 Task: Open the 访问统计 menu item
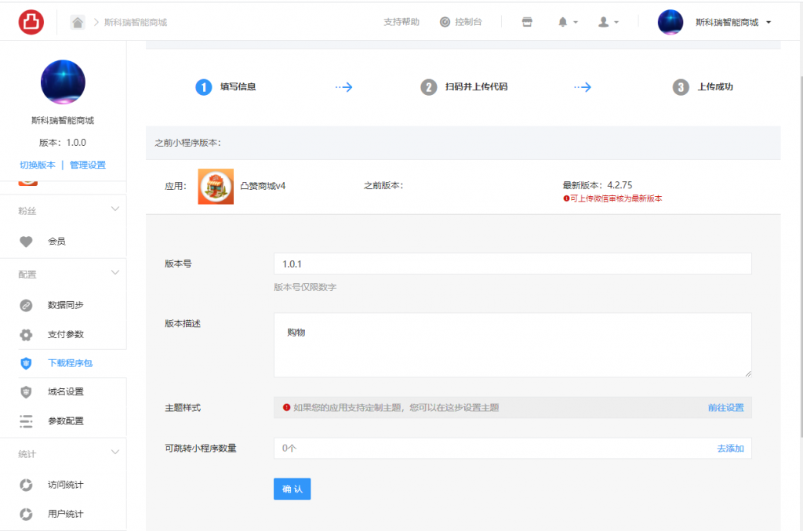pos(66,485)
